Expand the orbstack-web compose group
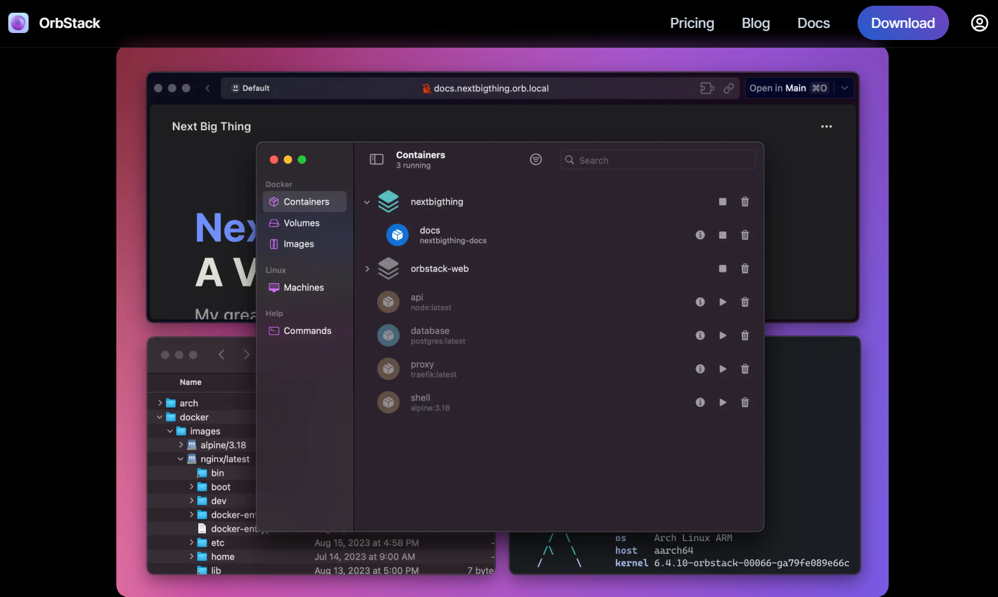The height and width of the screenshot is (597, 998). (x=367, y=269)
